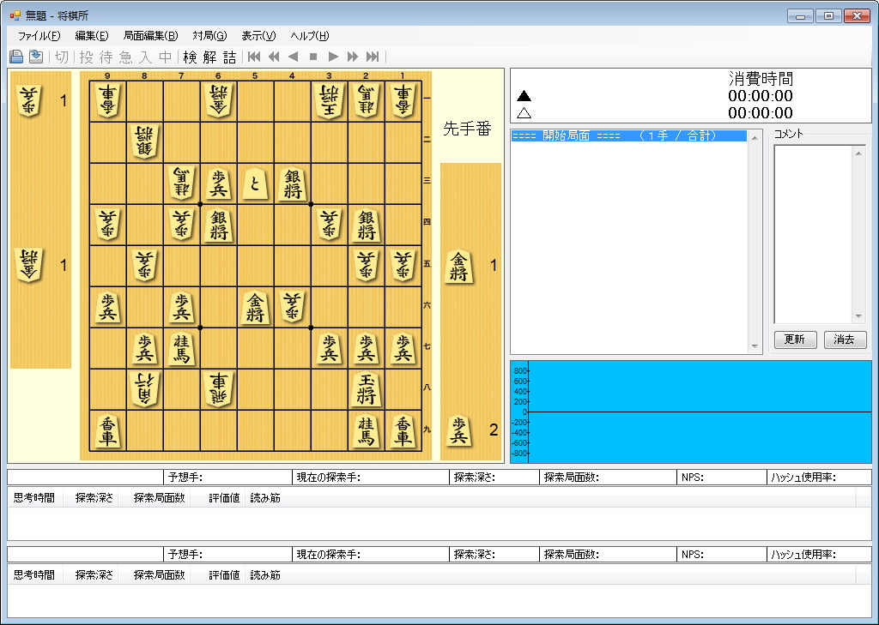
Task: Open the 対局 menu
Action: click(209, 35)
